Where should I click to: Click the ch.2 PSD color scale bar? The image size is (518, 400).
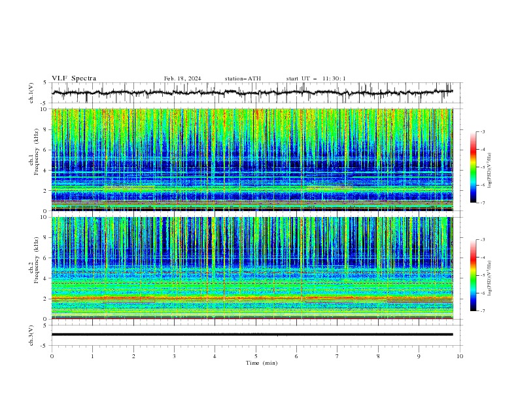[473, 275]
